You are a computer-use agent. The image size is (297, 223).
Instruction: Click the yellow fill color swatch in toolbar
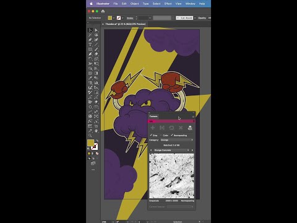(x=91, y=143)
